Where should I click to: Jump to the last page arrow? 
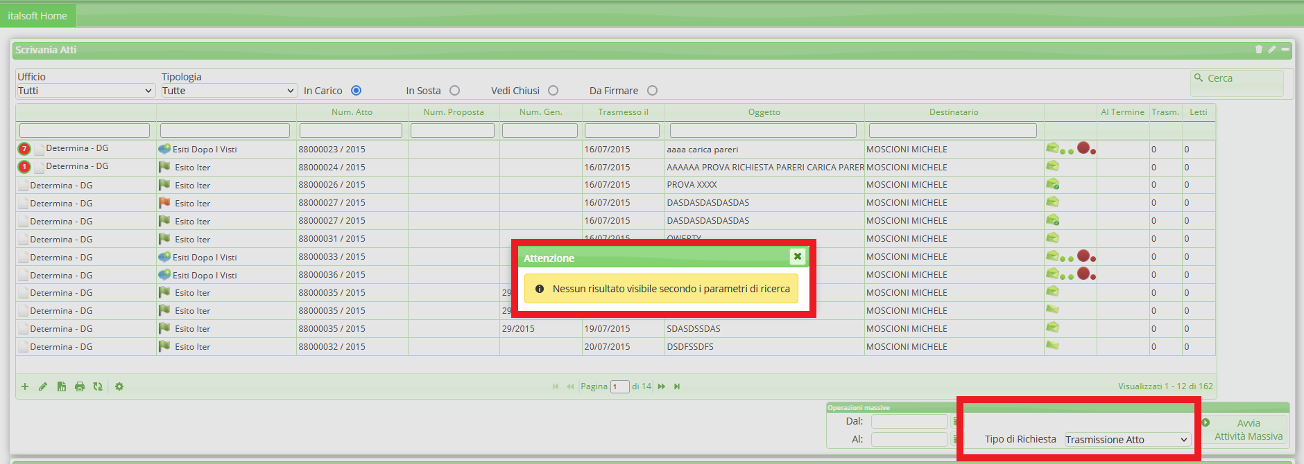click(677, 386)
